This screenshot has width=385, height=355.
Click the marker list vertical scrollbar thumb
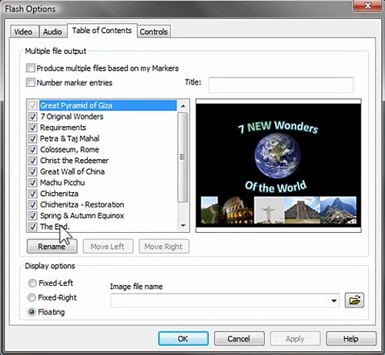pyautogui.click(x=182, y=157)
